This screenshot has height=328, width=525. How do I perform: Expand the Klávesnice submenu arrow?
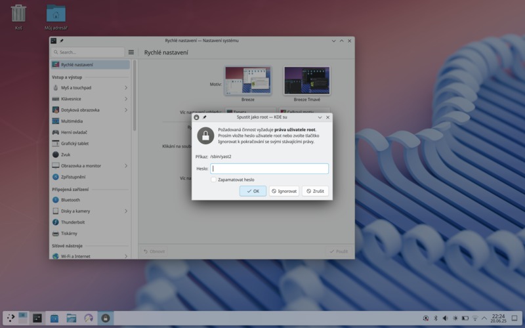point(125,98)
